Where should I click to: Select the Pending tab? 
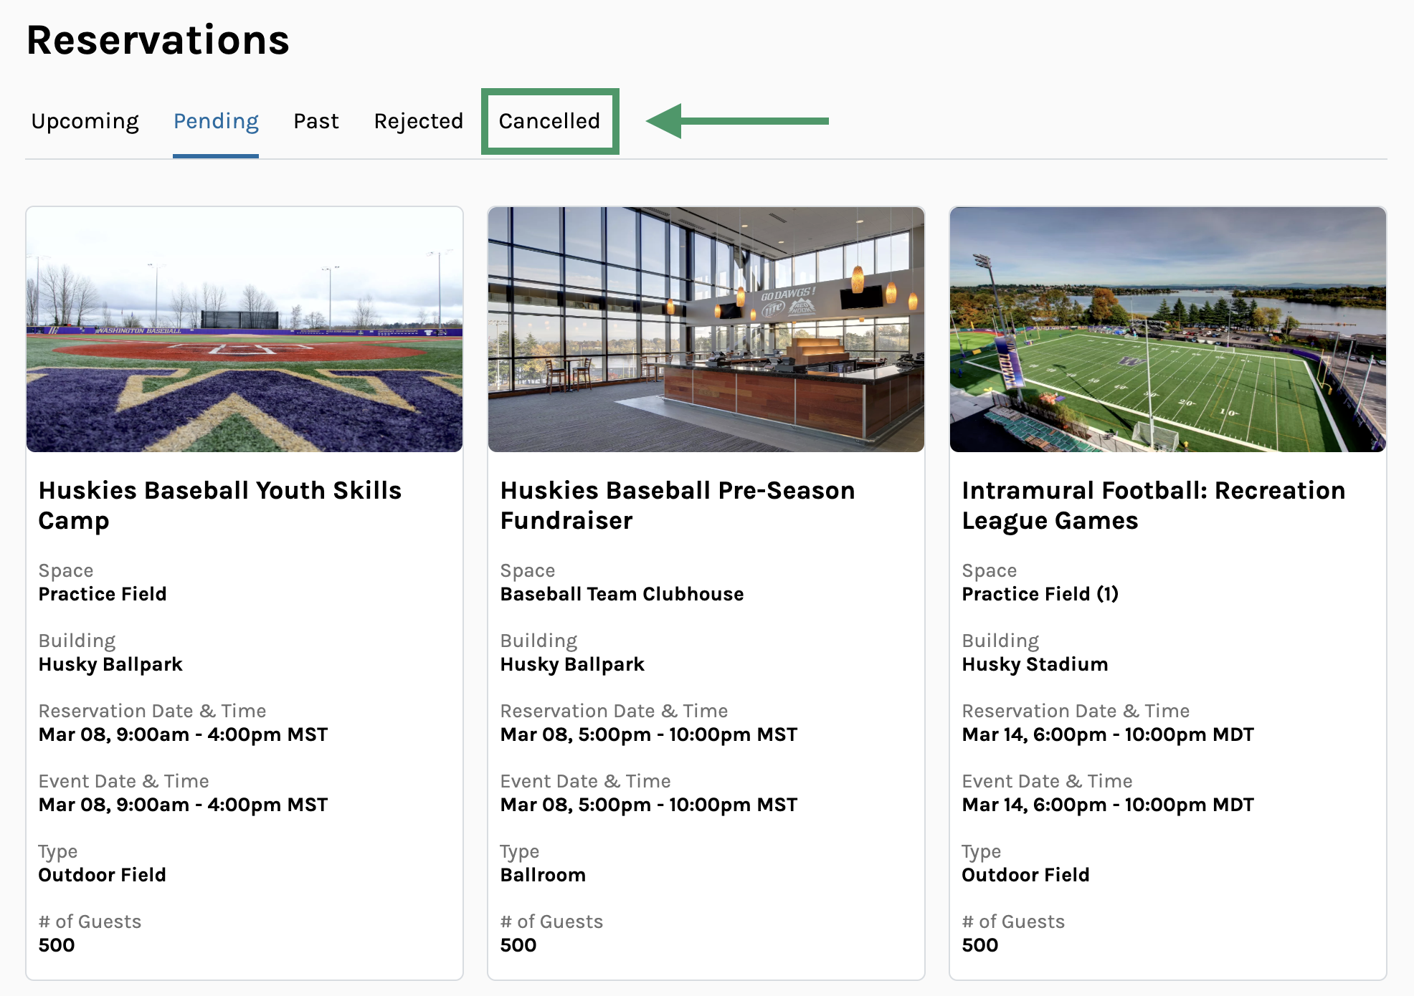coord(216,121)
